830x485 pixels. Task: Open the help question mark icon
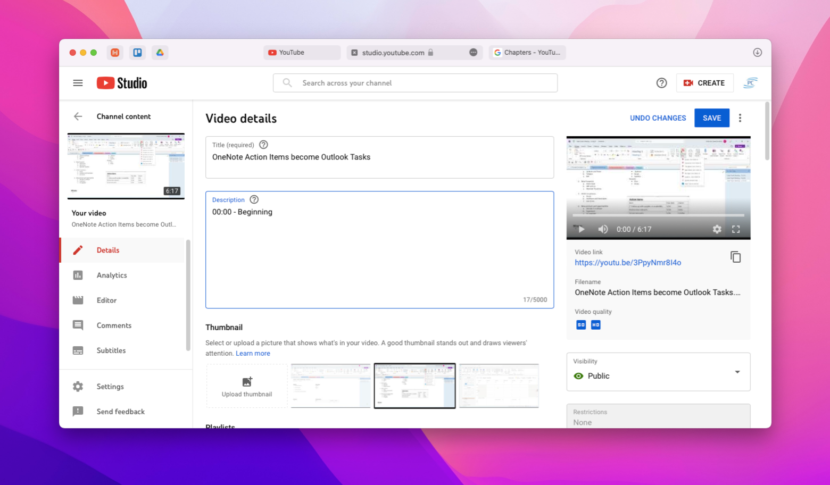click(x=661, y=83)
